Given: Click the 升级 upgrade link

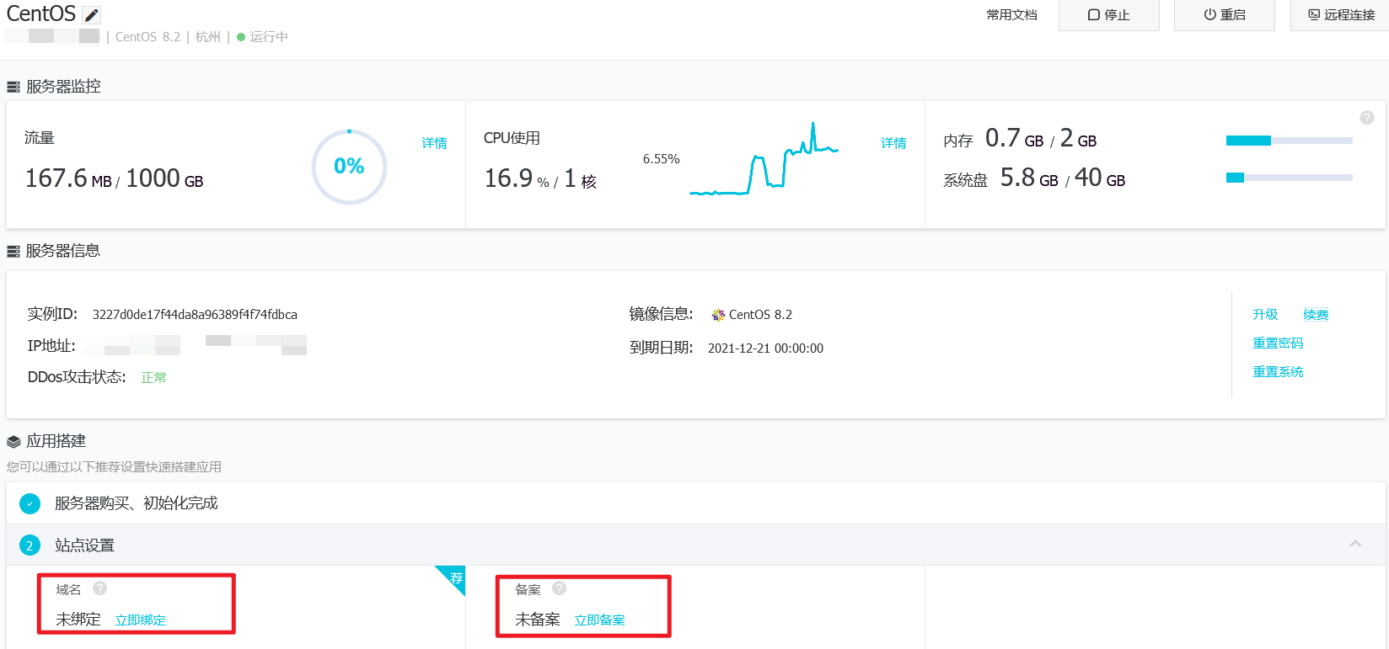Looking at the screenshot, I should point(1265,314).
